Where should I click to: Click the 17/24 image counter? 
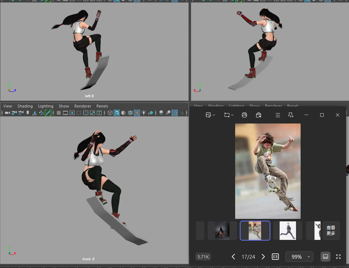[248, 257]
